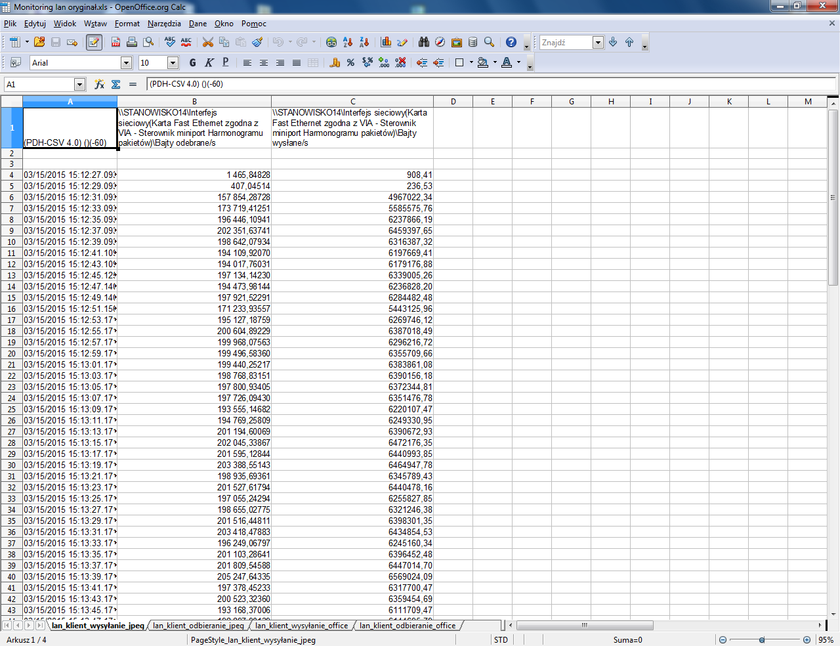The image size is (840, 646).
Task: Toggle AutoSpellcheck with the red-underlined ABC icon
Action: (x=186, y=42)
